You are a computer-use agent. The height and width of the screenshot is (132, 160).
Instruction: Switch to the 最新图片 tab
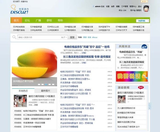pyautogui.click(x=46, y=91)
